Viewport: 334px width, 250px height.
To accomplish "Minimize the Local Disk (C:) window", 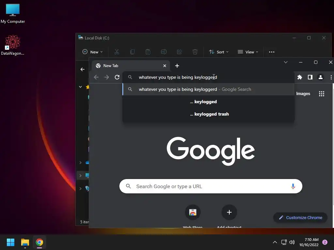I will [294, 38].
